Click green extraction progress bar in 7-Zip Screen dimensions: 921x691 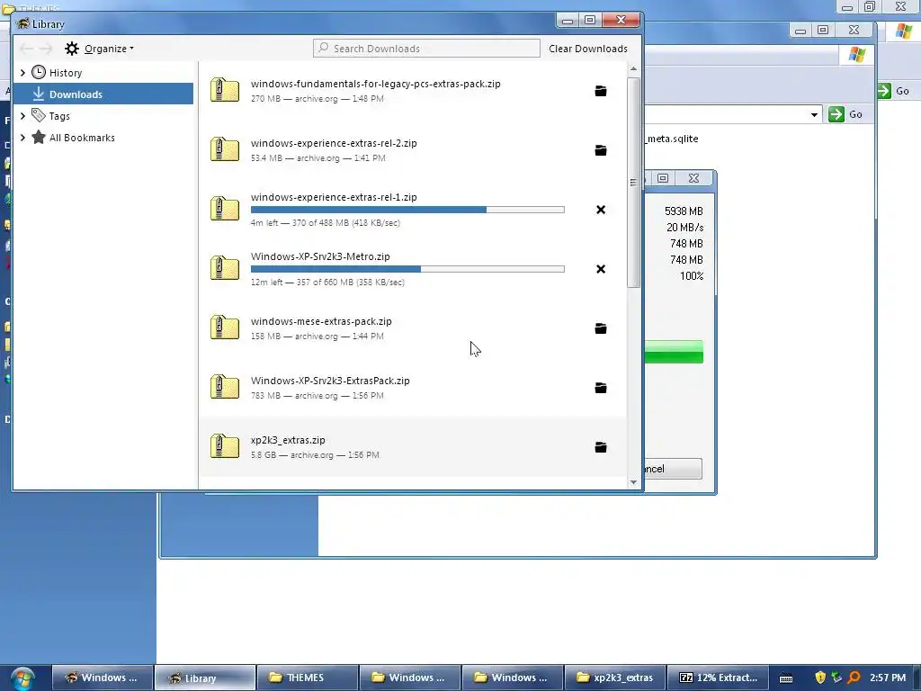click(674, 352)
